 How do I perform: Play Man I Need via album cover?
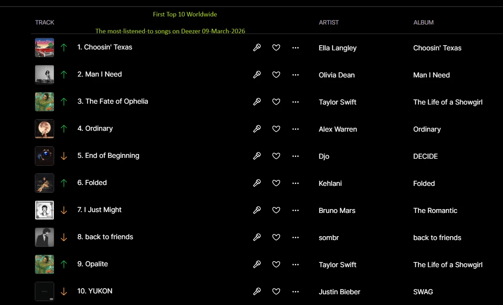click(45, 75)
